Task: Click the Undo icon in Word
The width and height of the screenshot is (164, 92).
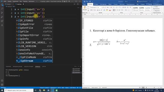Action: [x=87, y=2]
